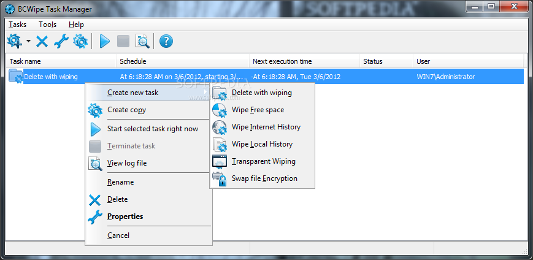Click the BCWipe Task Manager title bar icon

point(10,9)
